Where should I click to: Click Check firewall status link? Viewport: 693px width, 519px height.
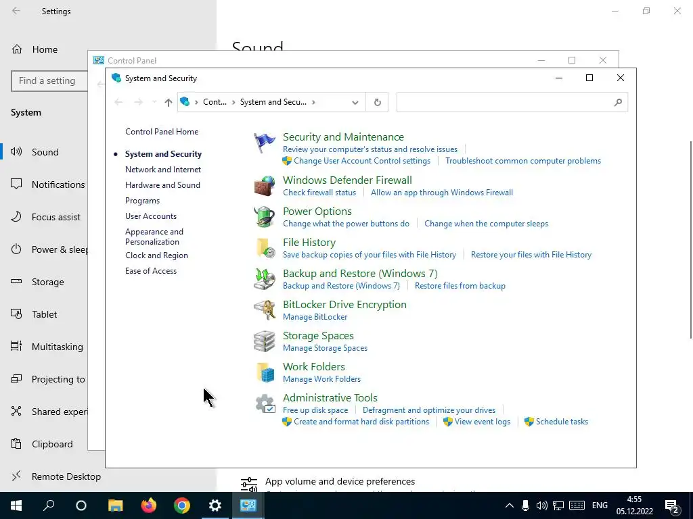coord(319,193)
